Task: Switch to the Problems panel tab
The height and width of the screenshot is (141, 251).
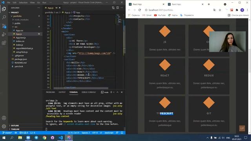Action: [51, 92]
